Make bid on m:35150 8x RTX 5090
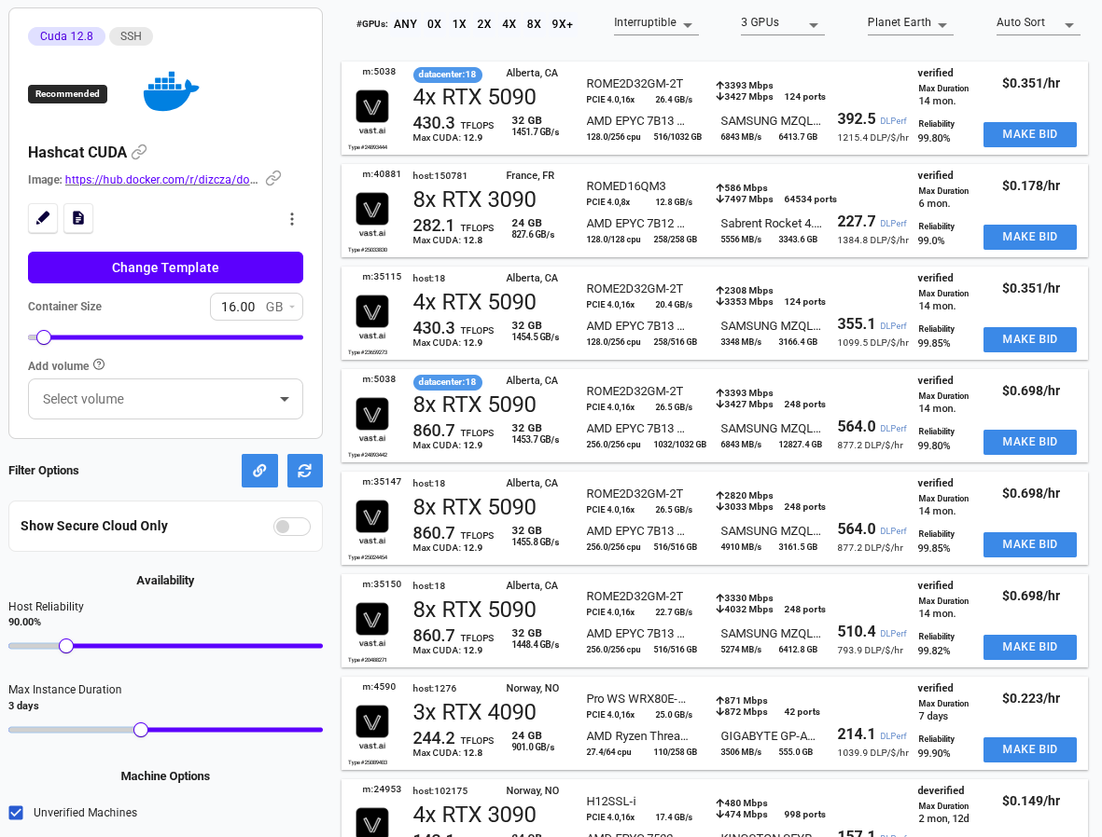 pyautogui.click(x=1029, y=647)
